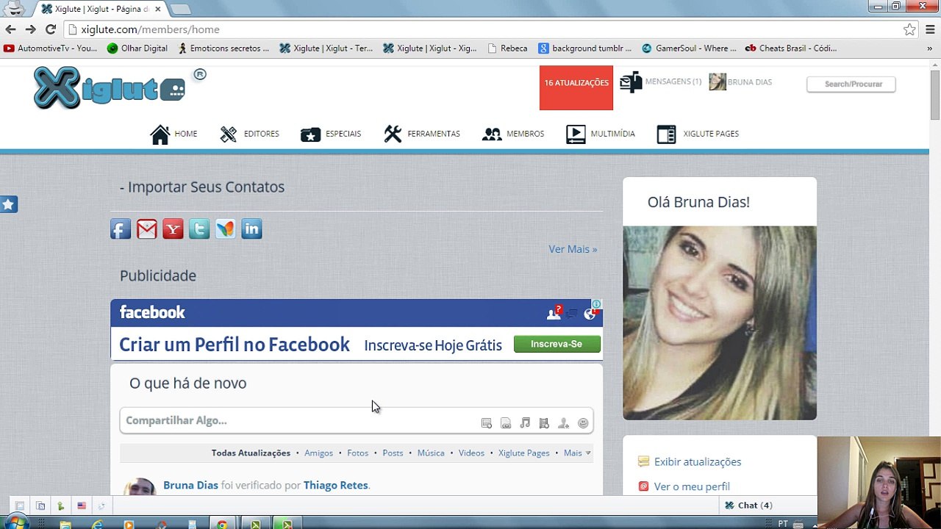Attach music to the post
Screen dimensions: 941x529
pos(525,423)
